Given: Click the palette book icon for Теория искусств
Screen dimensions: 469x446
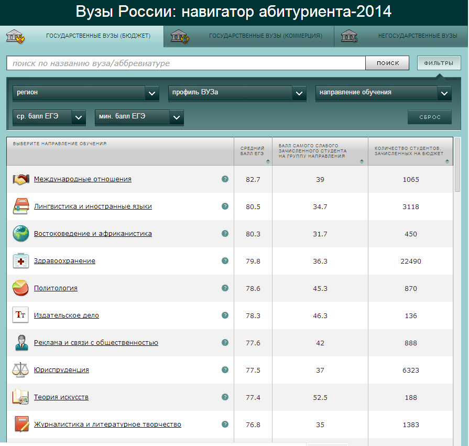Looking at the screenshot, I should tap(20, 397).
